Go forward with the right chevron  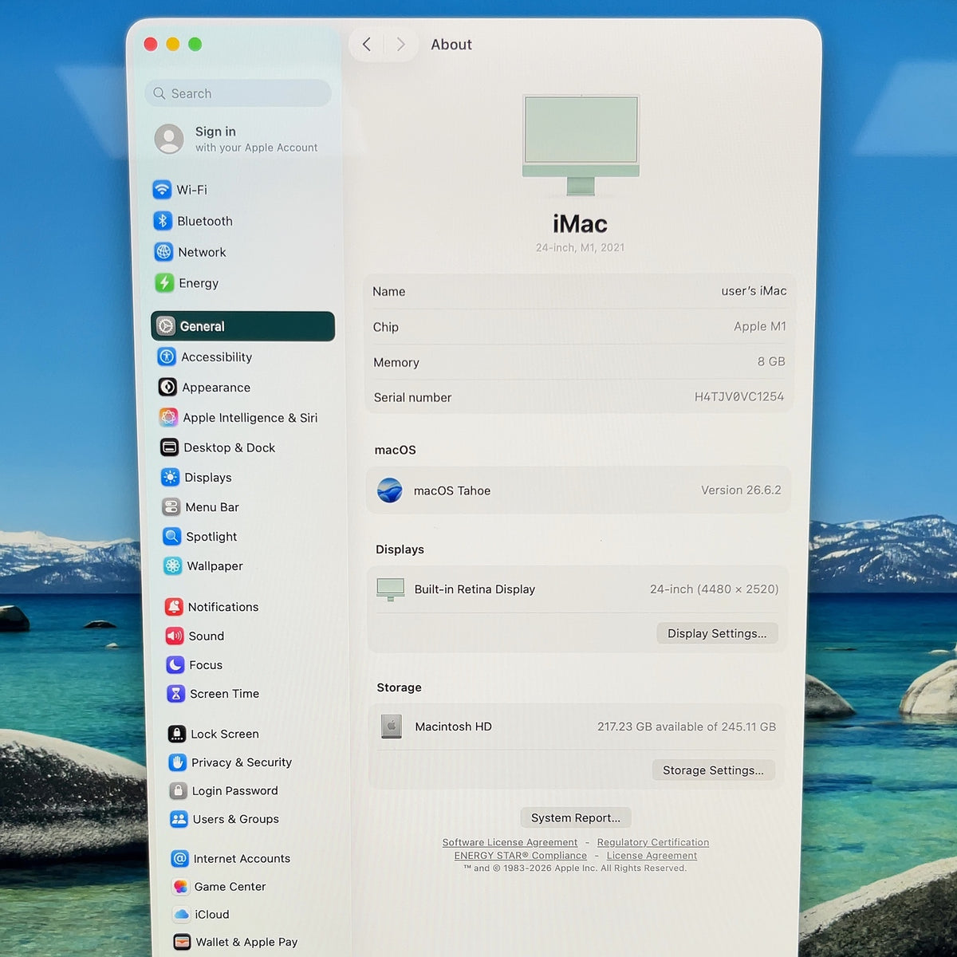point(400,45)
